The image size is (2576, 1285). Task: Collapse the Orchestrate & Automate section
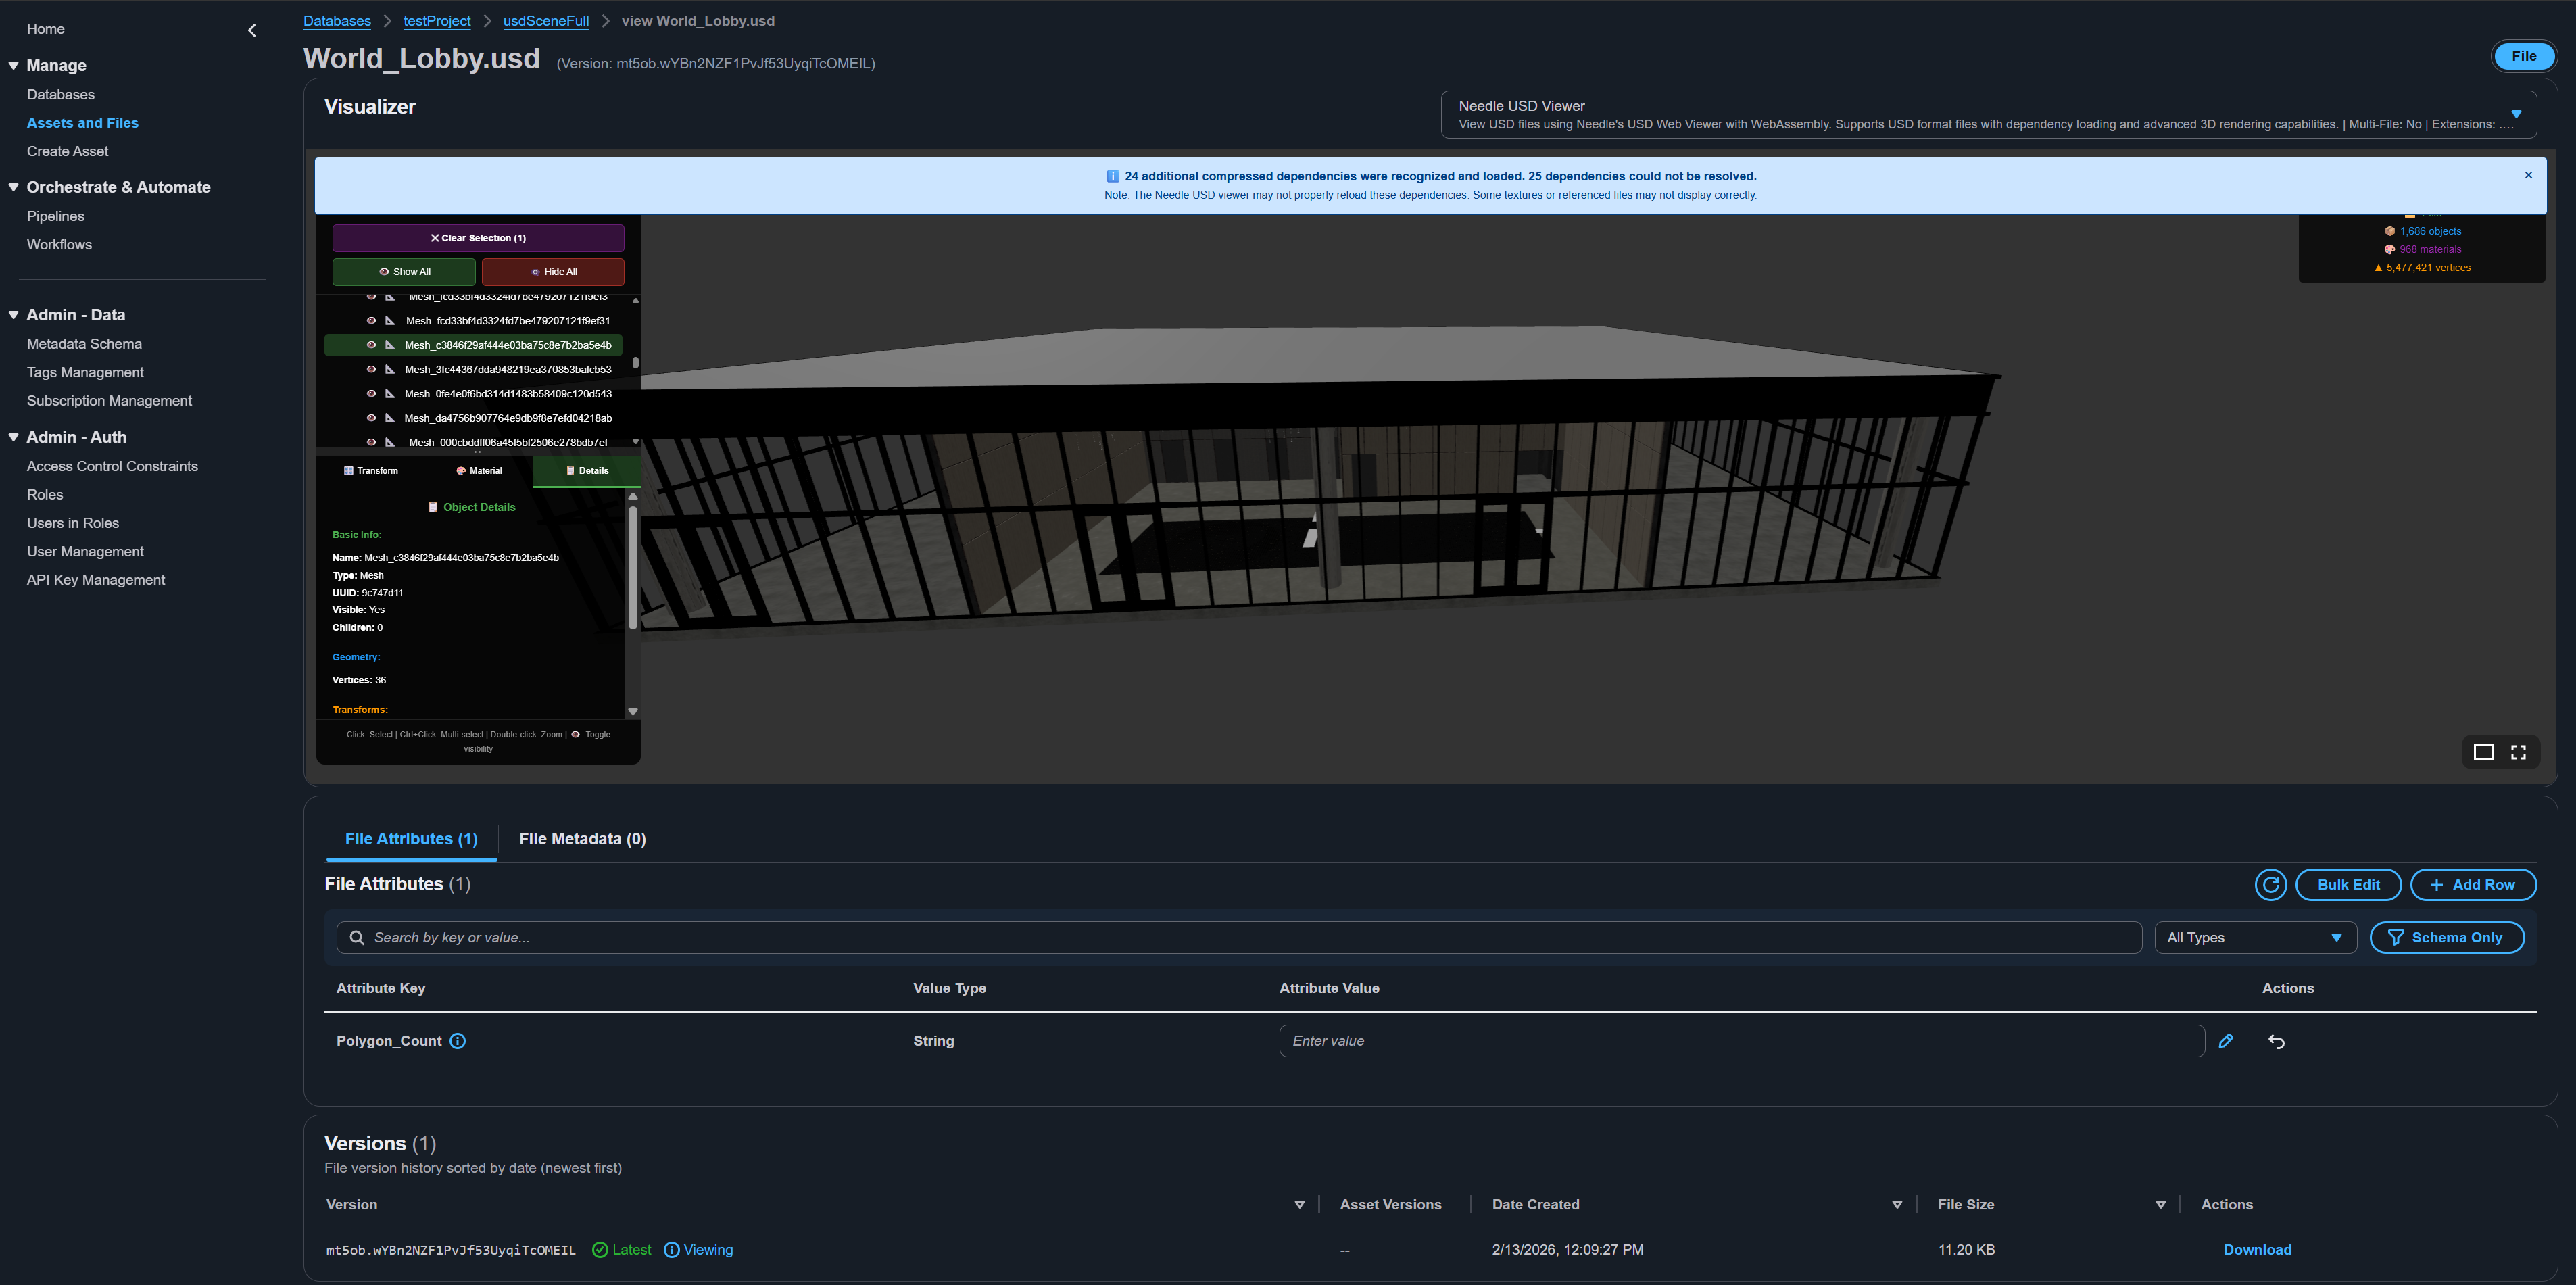pyautogui.click(x=14, y=187)
